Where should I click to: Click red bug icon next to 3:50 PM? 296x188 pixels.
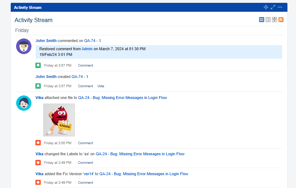click(38, 143)
